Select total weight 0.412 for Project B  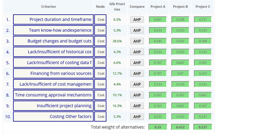click(180, 127)
